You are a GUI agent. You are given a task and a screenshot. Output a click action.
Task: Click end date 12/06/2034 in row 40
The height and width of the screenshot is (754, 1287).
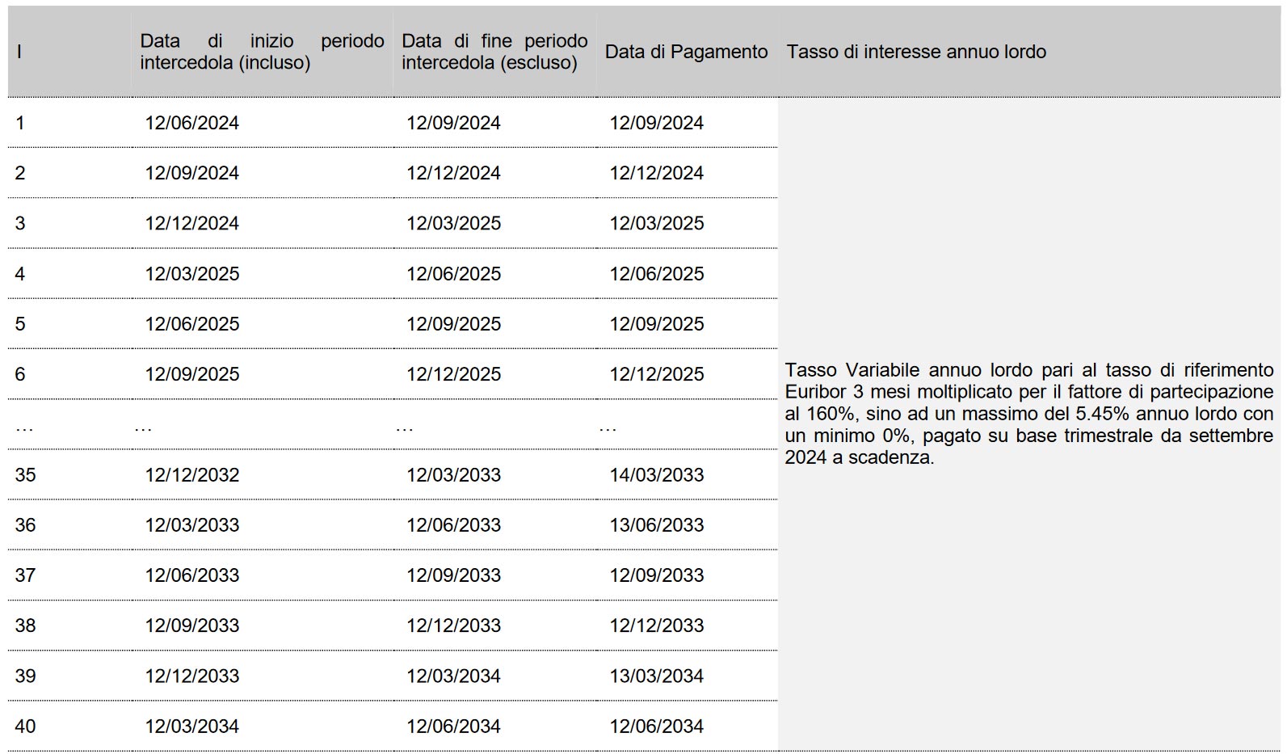(x=453, y=727)
